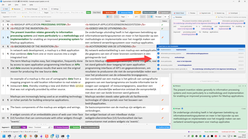
Task: Open the Help menu
Action: pyautogui.click(x=31, y=5)
